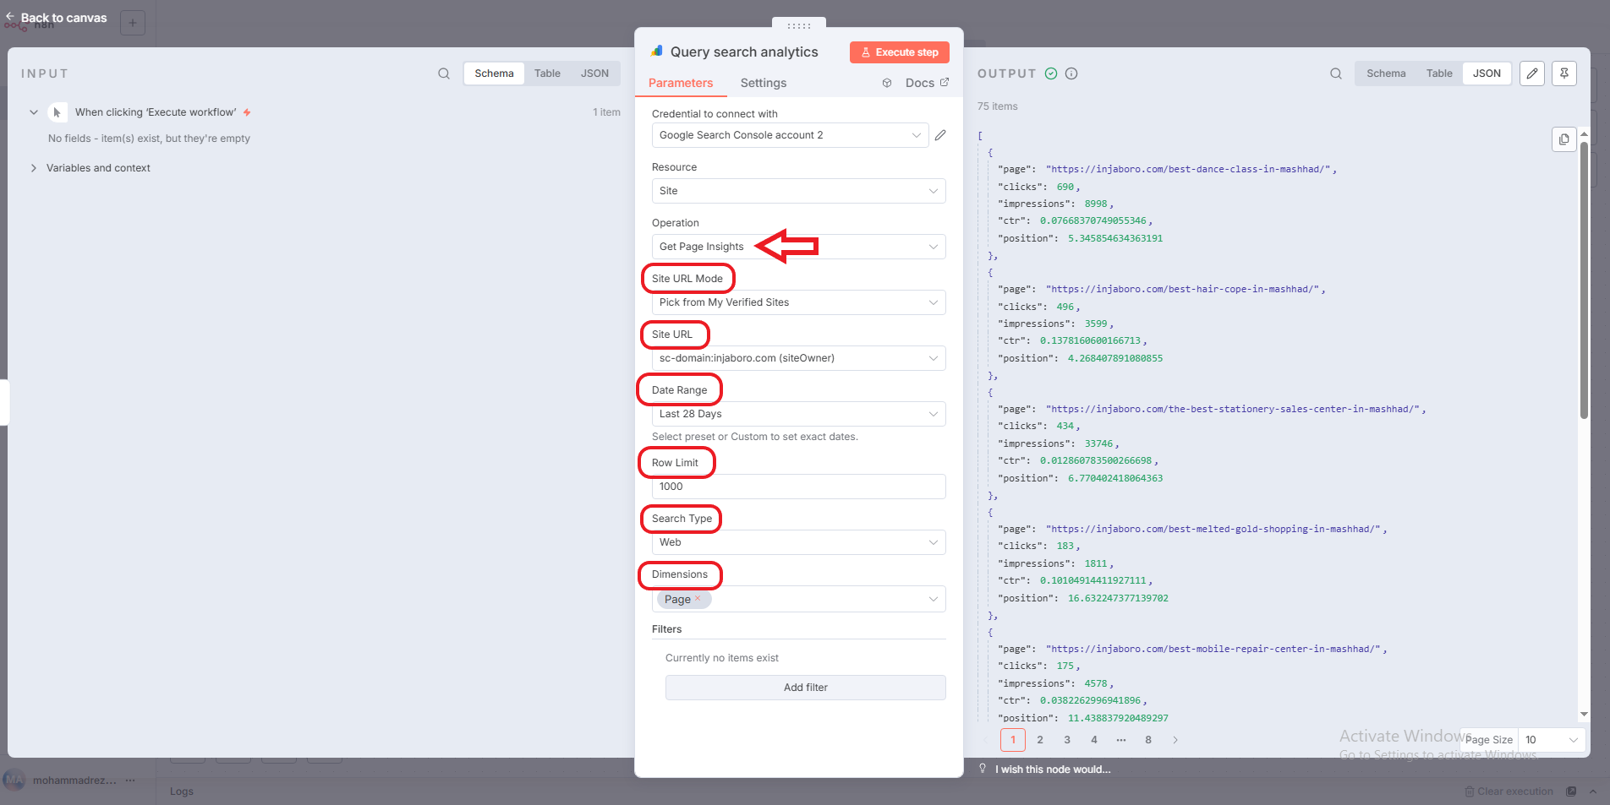Pin the output data

pos(1563,73)
